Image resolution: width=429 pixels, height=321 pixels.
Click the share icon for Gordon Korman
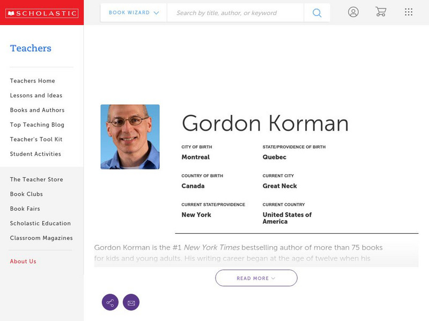[110, 302]
